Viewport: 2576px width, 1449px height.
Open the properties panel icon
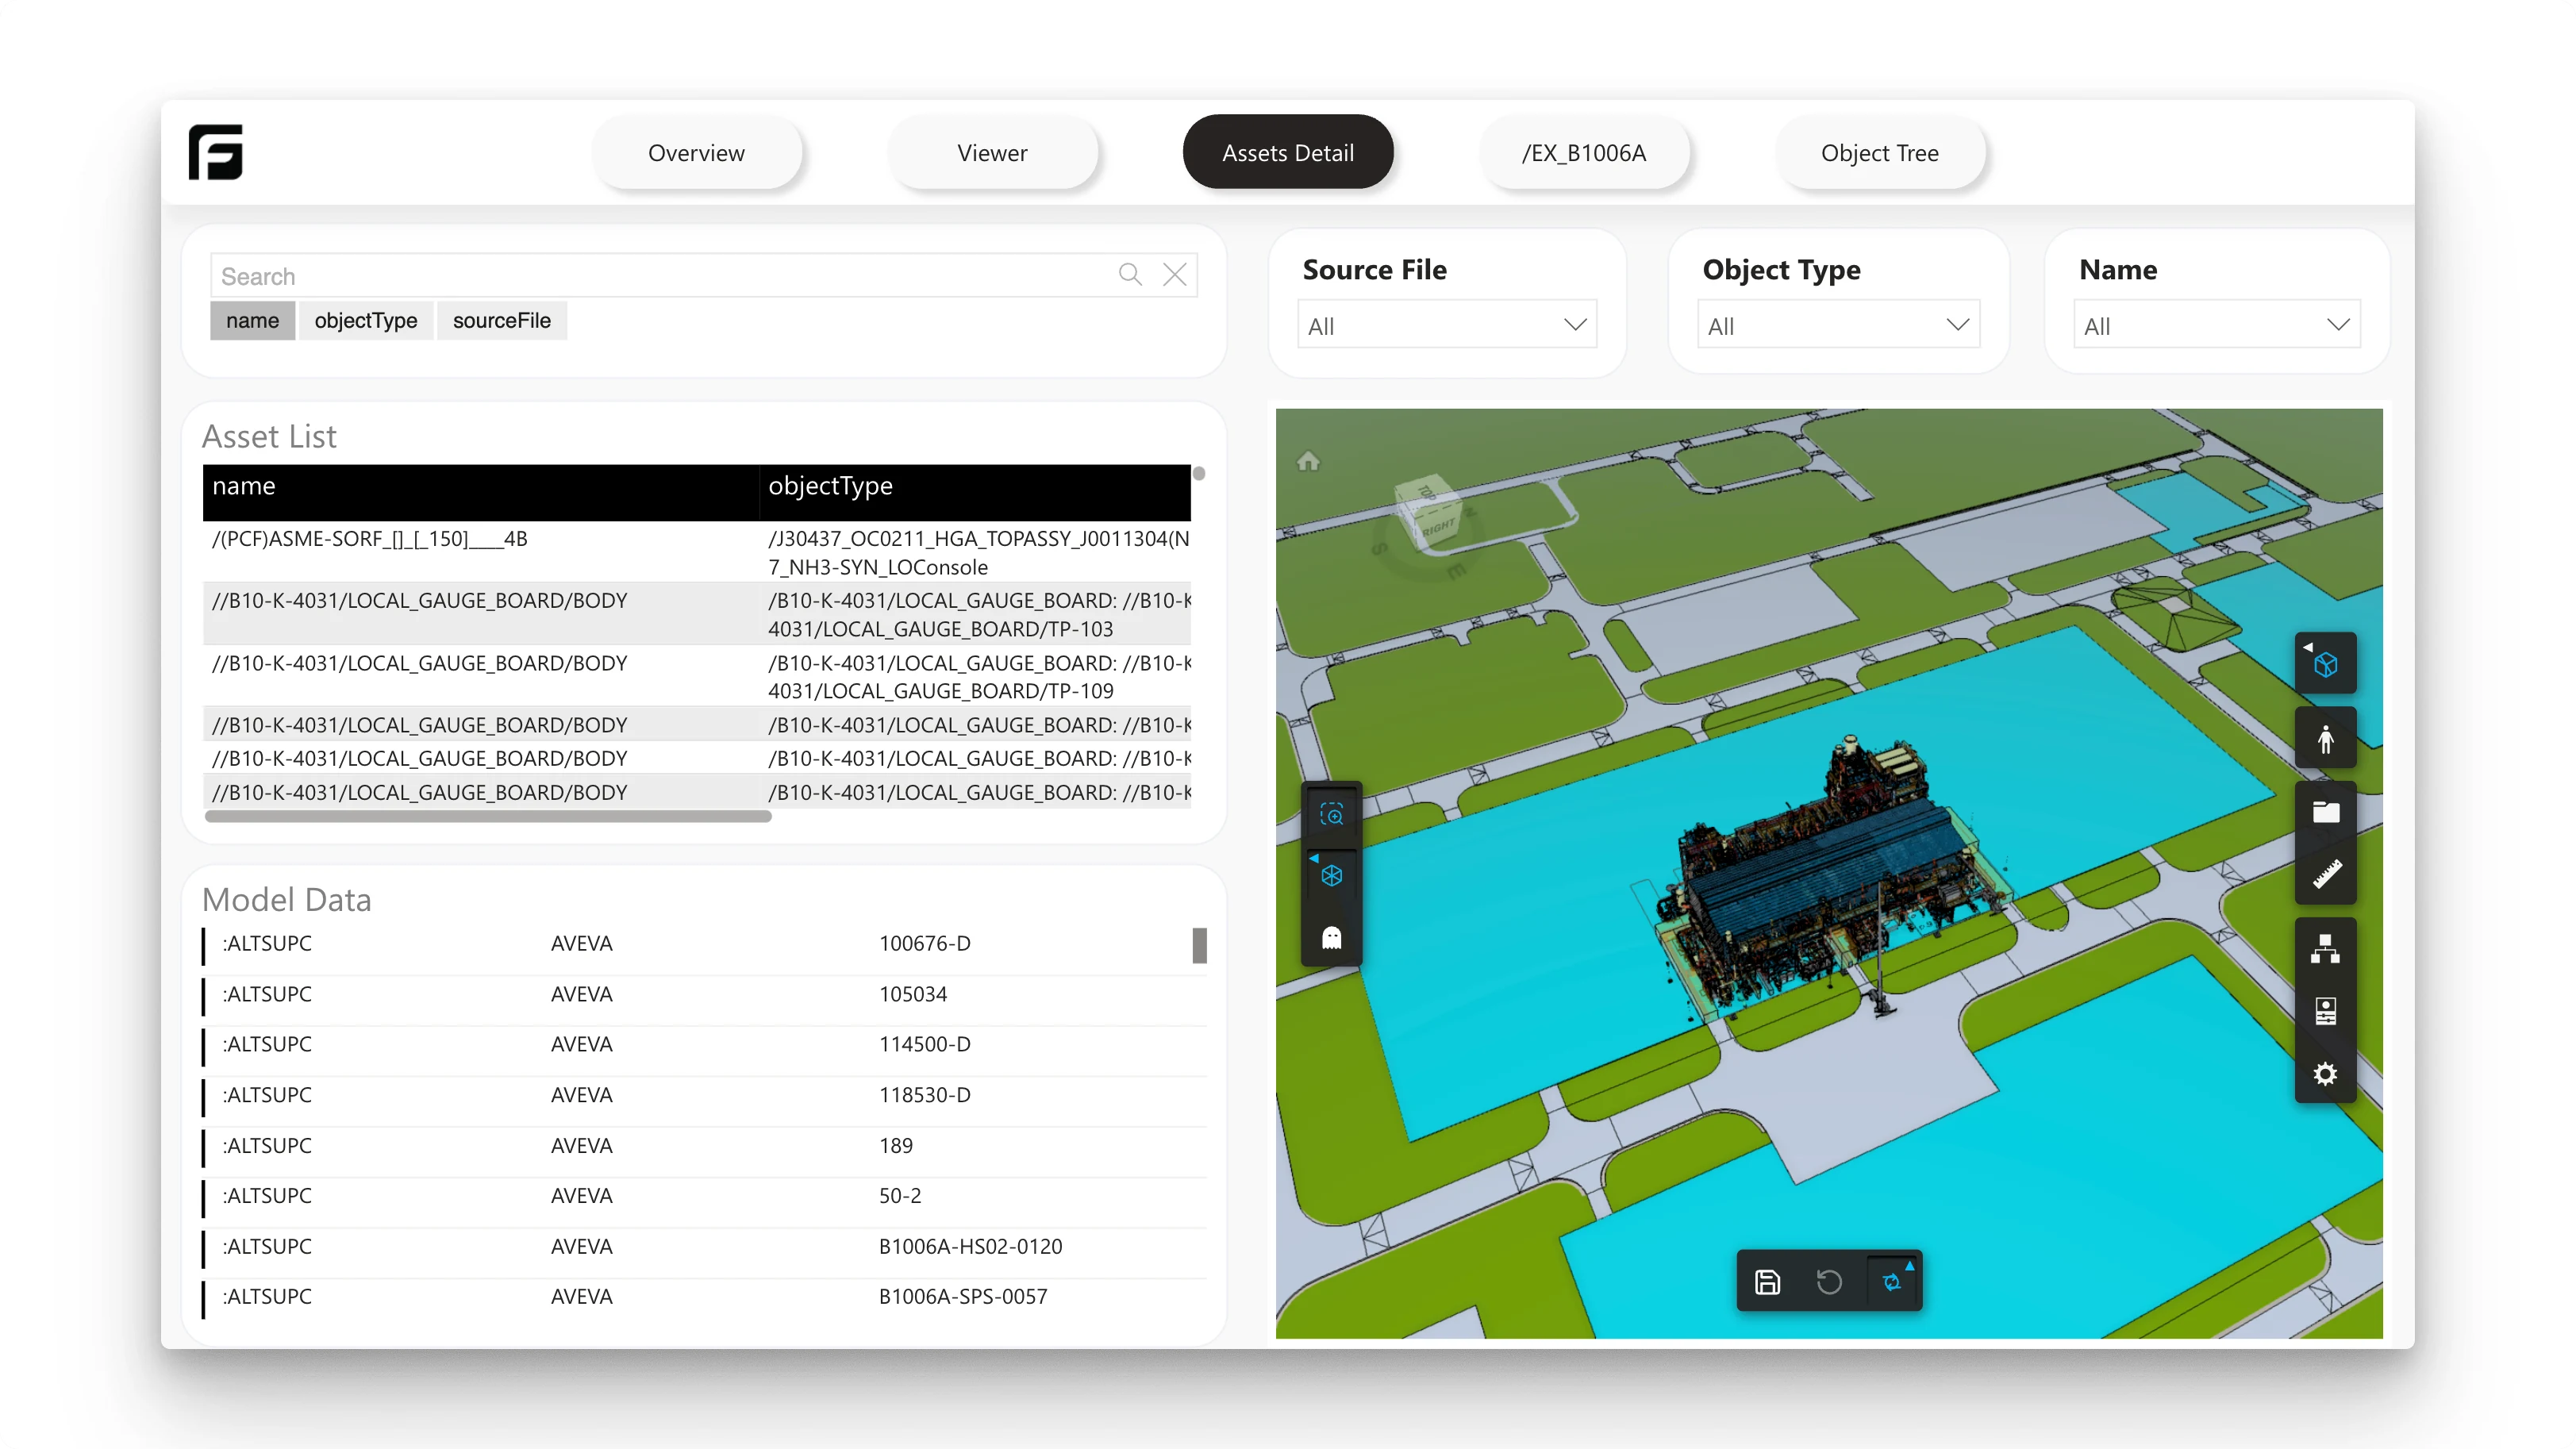click(x=2325, y=1011)
